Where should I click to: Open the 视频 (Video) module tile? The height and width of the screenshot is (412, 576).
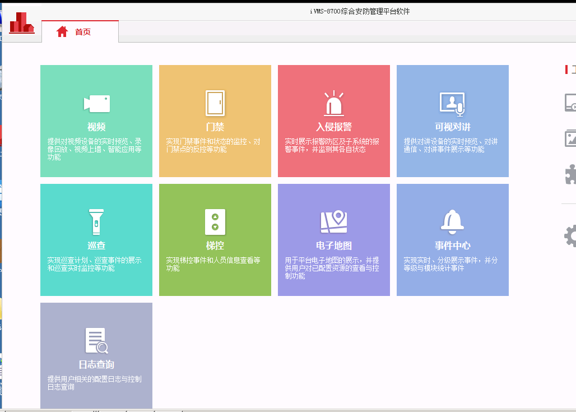coord(96,121)
